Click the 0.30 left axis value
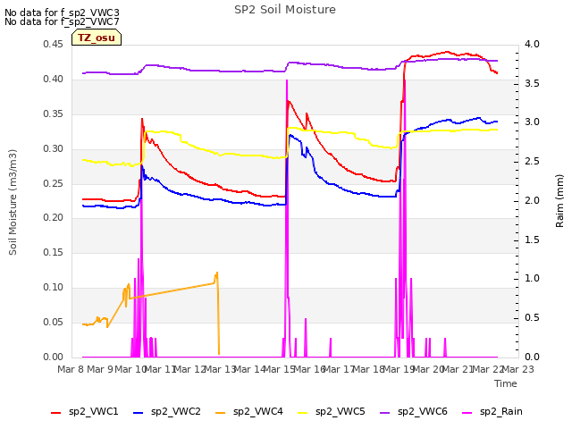 pos(54,148)
